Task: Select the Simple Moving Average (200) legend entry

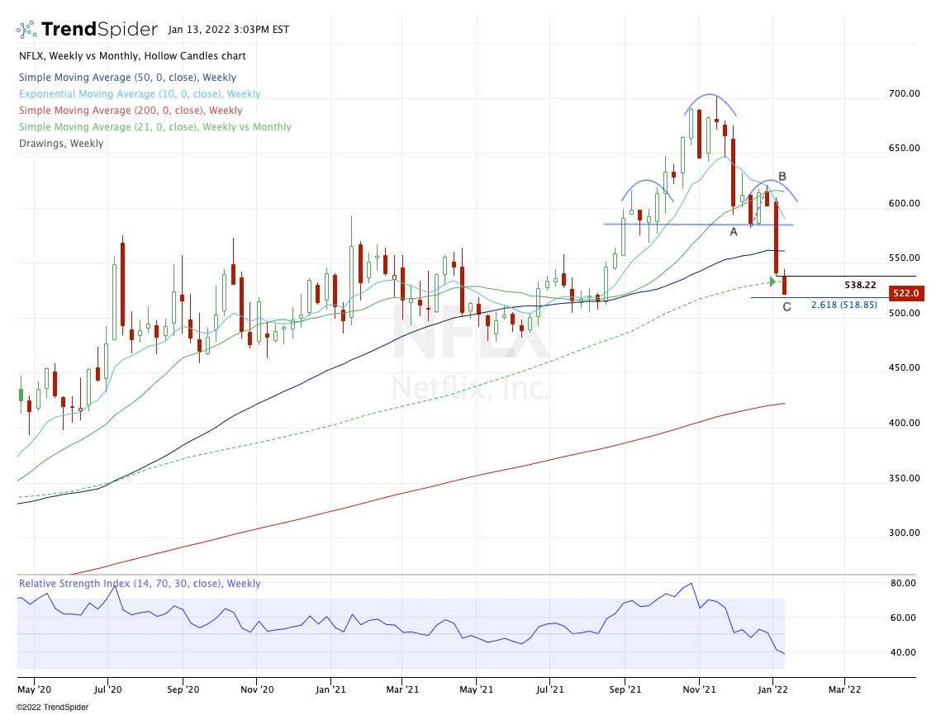Action: [131, 111]
